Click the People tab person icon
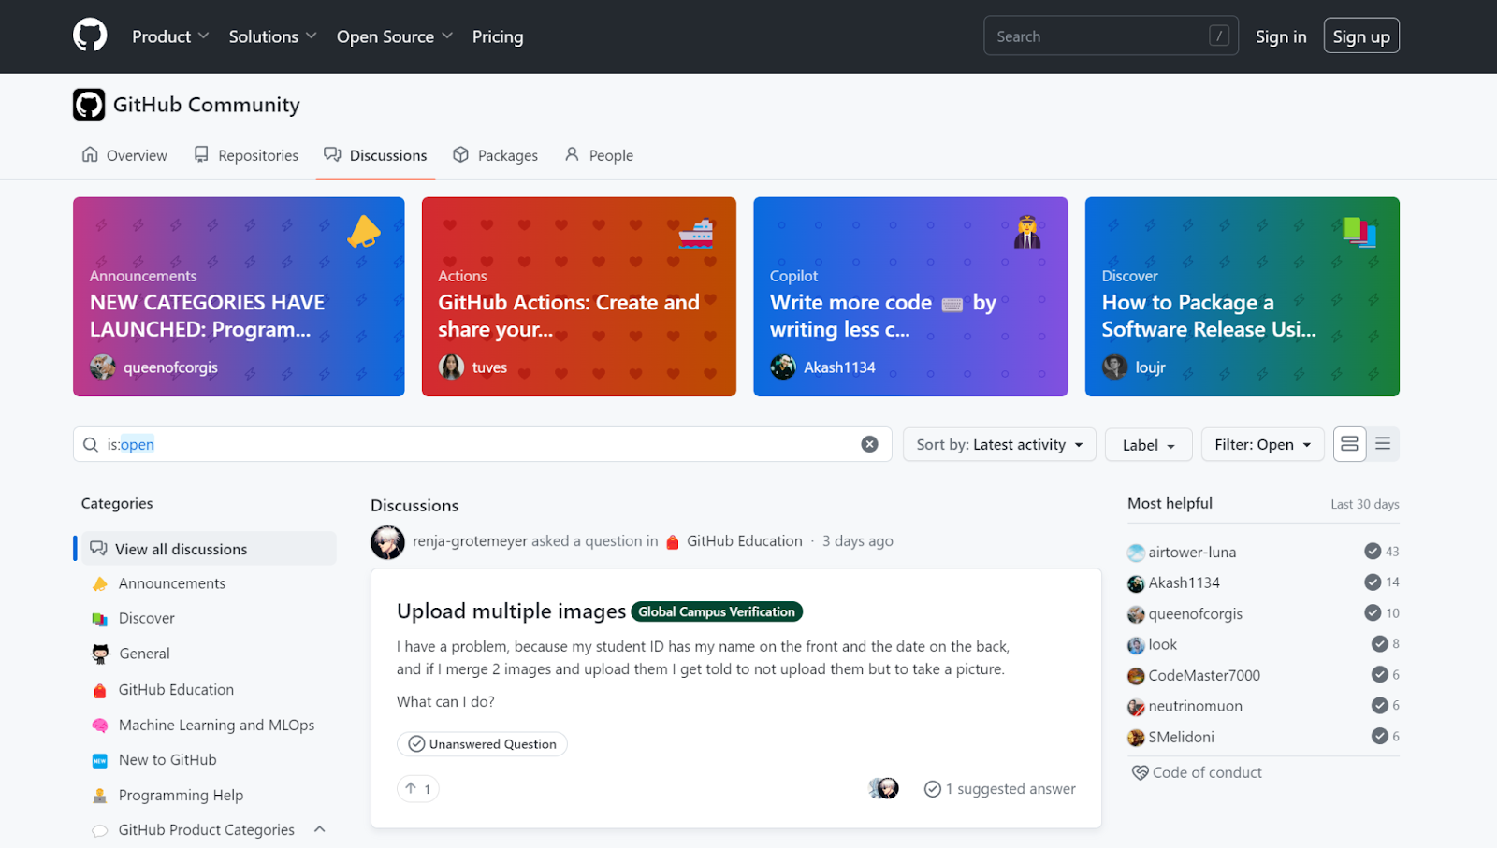 (572, 154)
